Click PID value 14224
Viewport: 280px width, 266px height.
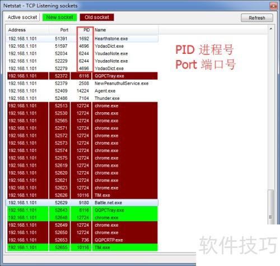click(83, 91)
